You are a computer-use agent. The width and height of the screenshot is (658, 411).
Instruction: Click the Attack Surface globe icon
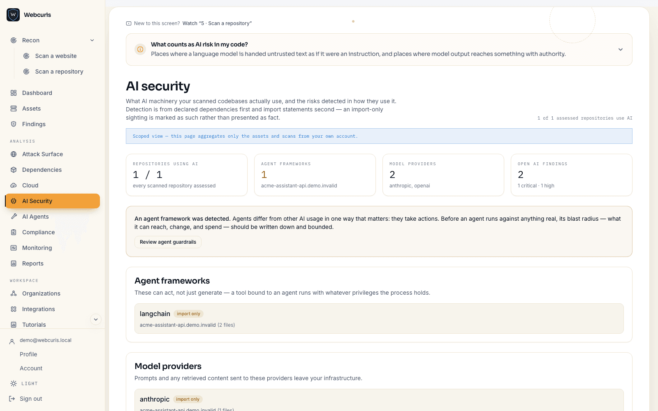(x=14, y=154)
